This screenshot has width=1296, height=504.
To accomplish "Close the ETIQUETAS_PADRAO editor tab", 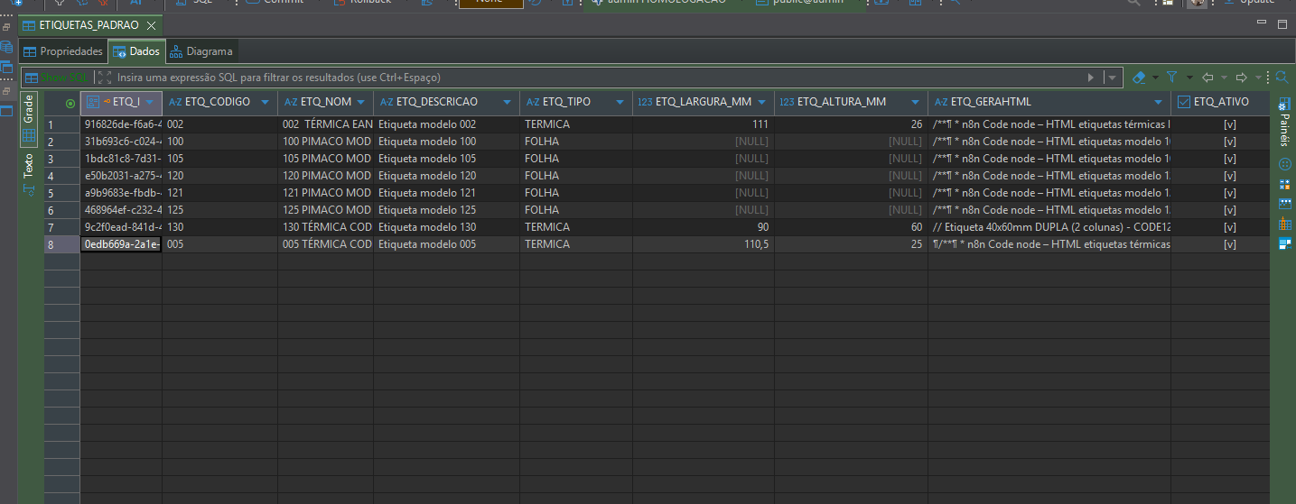I will (151, 25).
